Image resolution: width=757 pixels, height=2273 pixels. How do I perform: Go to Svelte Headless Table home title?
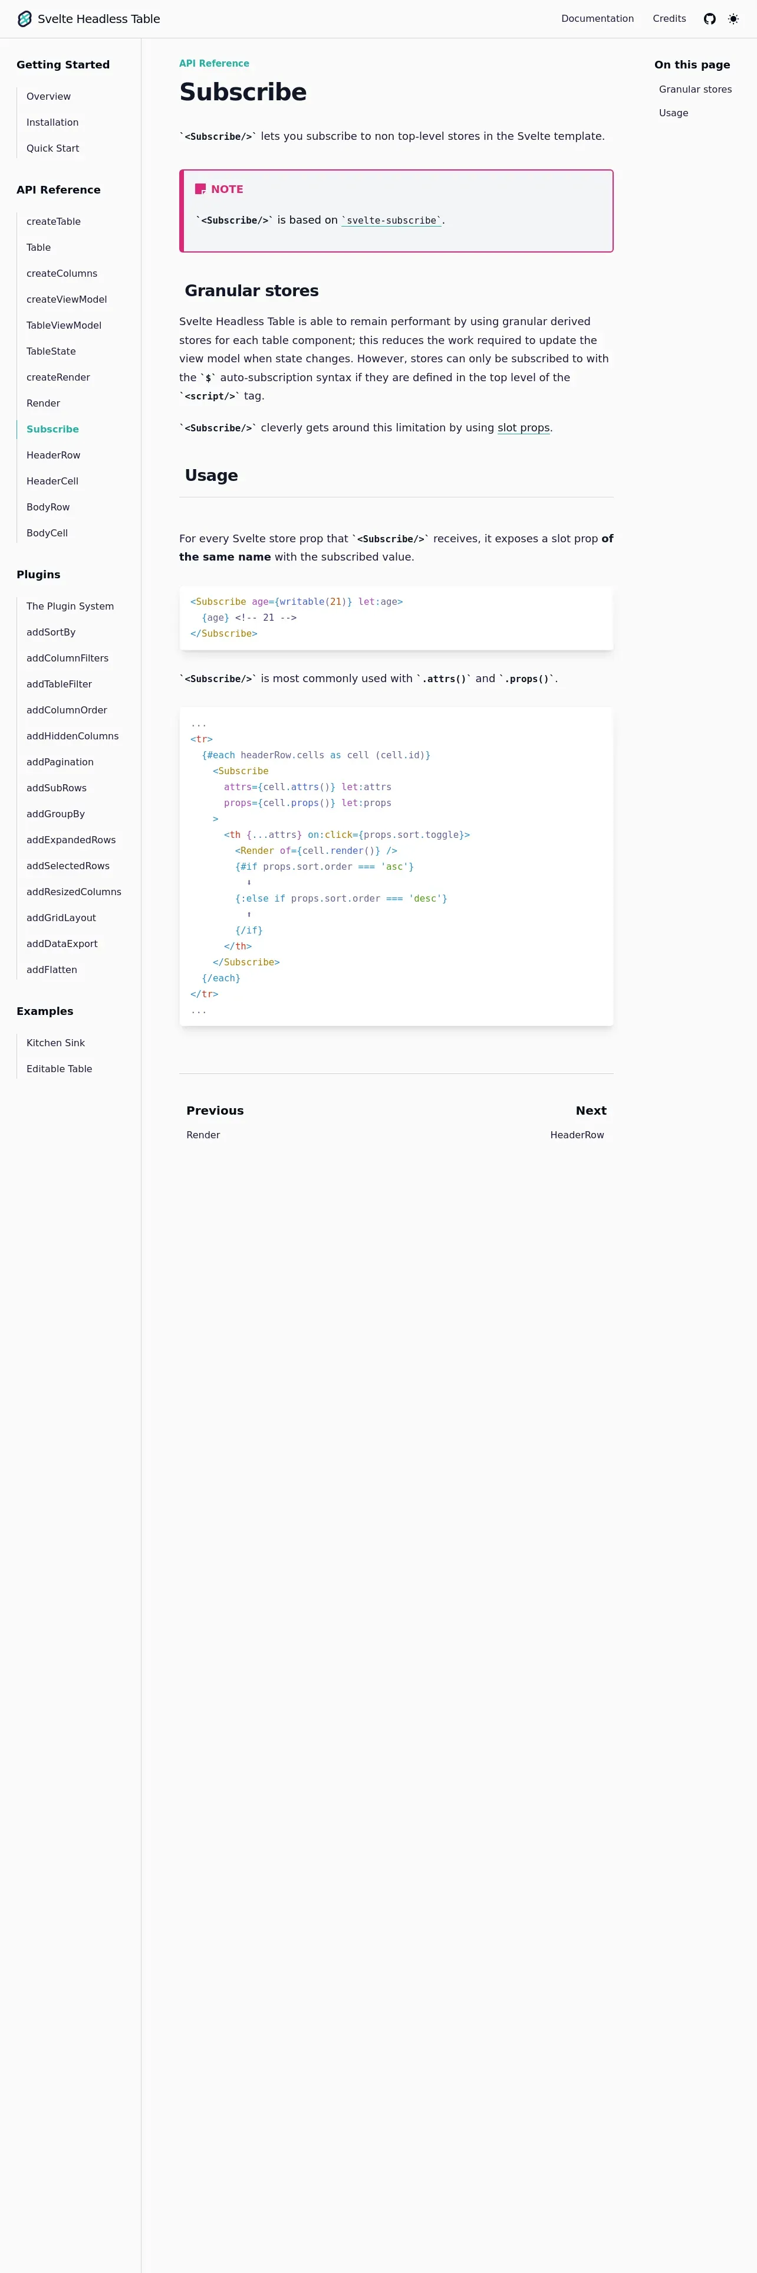tap(98, 18)
